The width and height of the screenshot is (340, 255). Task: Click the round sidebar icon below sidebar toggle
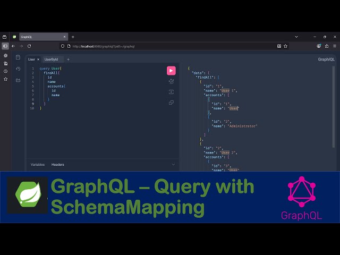(6, 56)
